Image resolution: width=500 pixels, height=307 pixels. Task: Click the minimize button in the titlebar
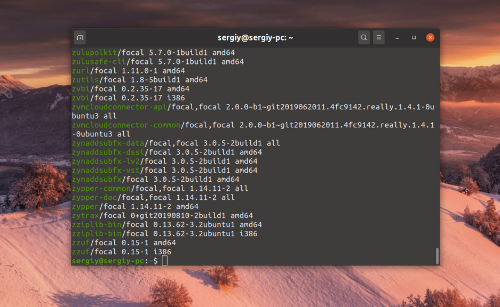[x=397, y=37]
